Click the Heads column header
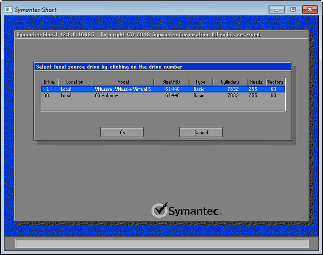The height and width of the screenshot is (255, 323). 256,82
